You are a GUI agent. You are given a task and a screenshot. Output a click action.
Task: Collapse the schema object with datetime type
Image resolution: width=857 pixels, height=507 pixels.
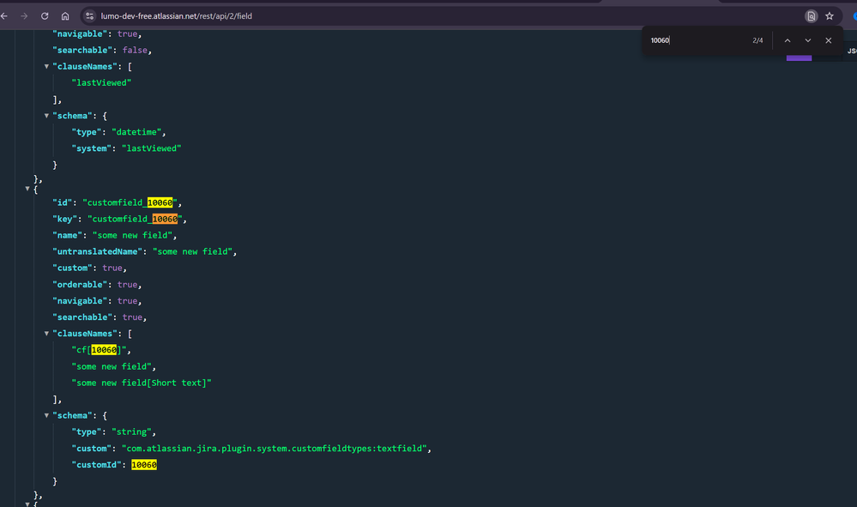point(46,116)
